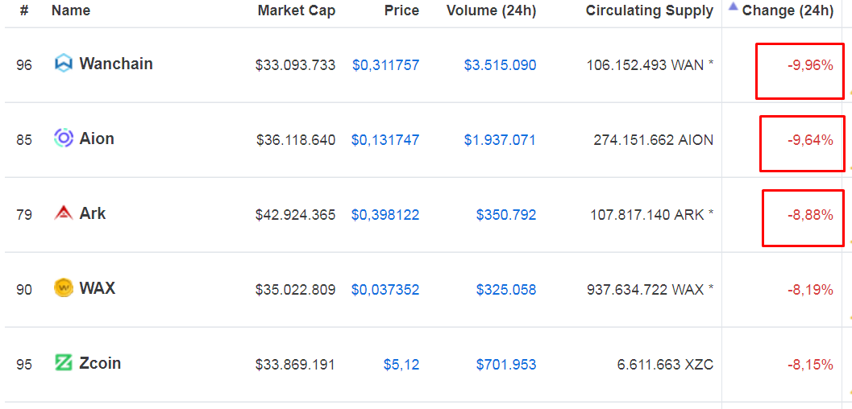
Task: Click the Wanchain coin logo icon
Action: pos(64,64)
